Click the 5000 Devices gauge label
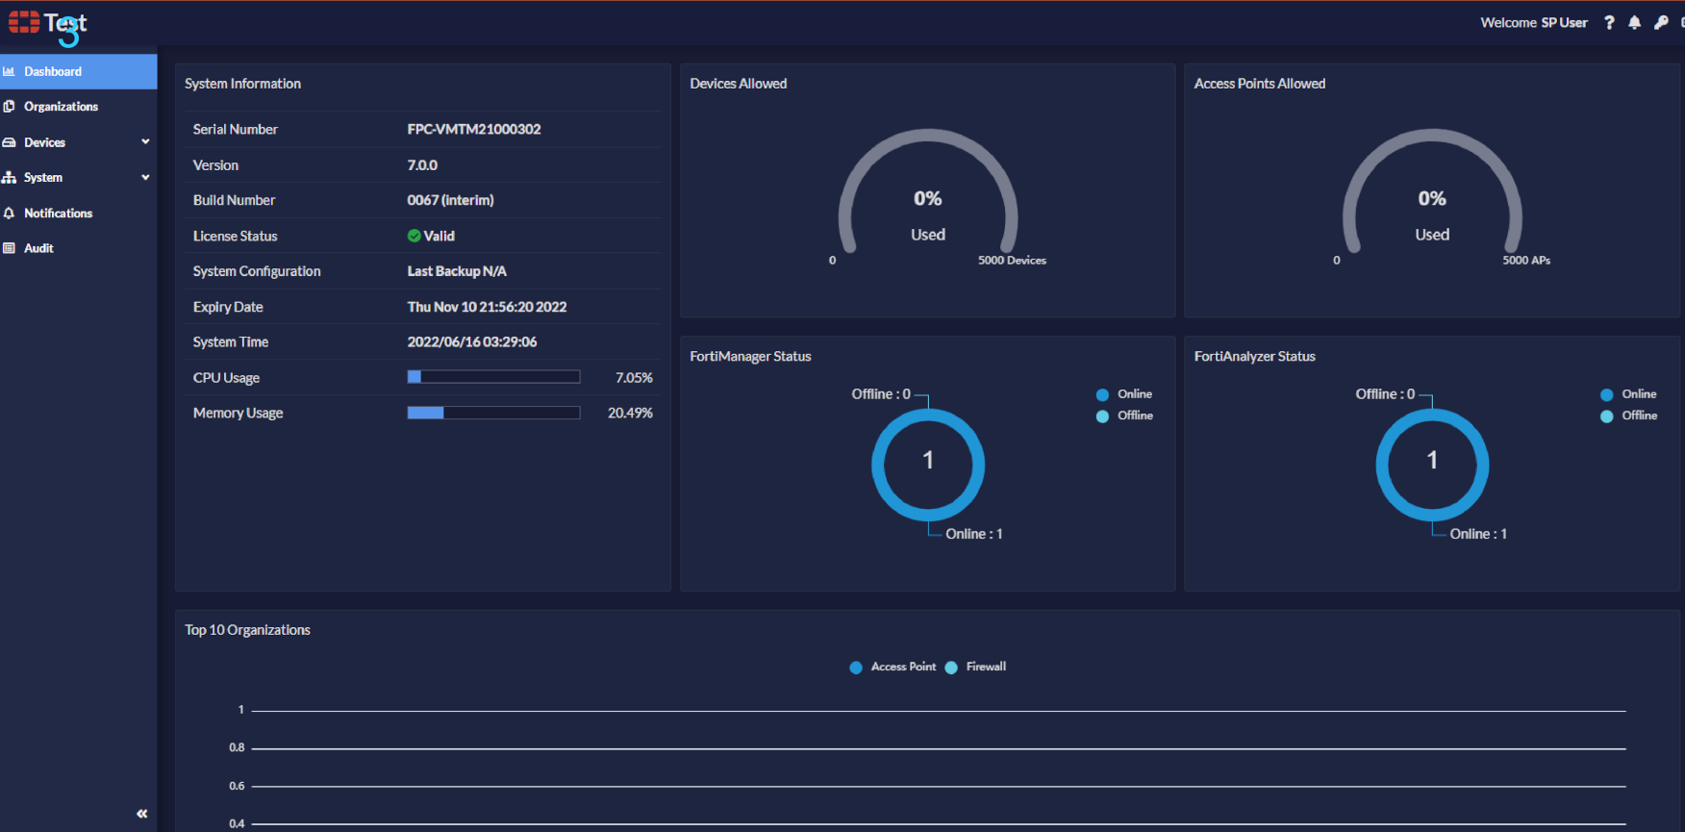The height and width of the screenshot is (832, 1685). coord(1012,261)
